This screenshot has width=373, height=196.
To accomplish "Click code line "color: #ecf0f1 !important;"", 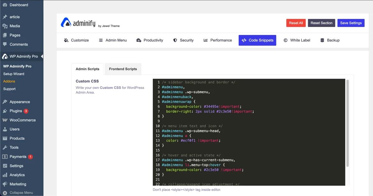I will (193, 140).
